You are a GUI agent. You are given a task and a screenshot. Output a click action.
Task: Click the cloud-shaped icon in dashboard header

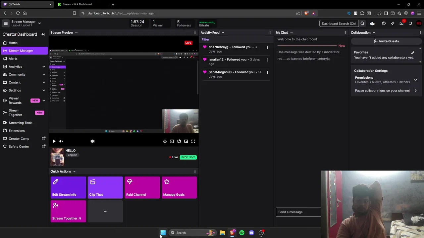coord(372,23)
